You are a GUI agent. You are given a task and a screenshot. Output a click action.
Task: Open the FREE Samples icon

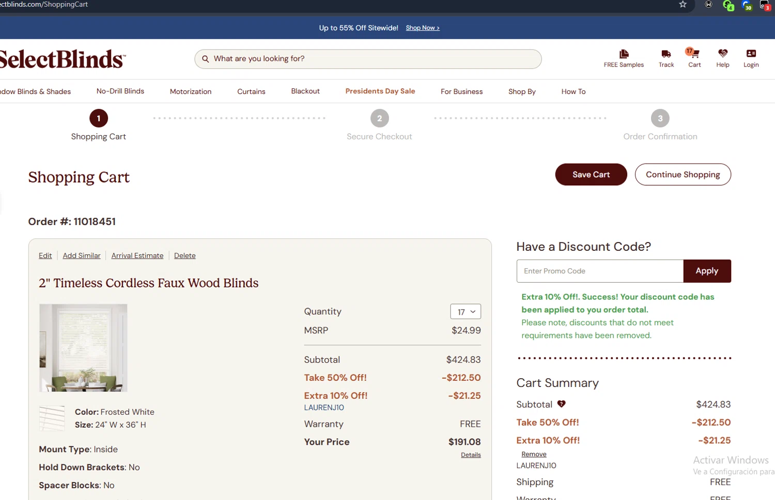pyautogui.click(x=624, y=58)
